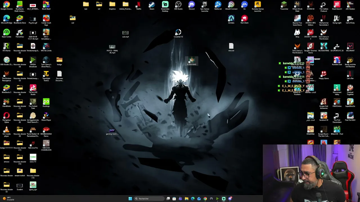Viewport: 360px width, 202px height.
Task: Select the HandBrake desktop icon
Action: [6, 103]
